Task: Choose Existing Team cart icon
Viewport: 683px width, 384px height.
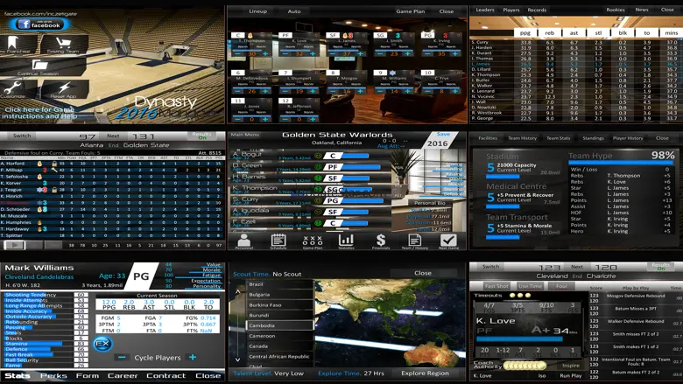Action: 64,45
